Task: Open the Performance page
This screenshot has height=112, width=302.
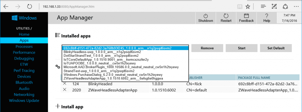Action: (x=24, y=52)
